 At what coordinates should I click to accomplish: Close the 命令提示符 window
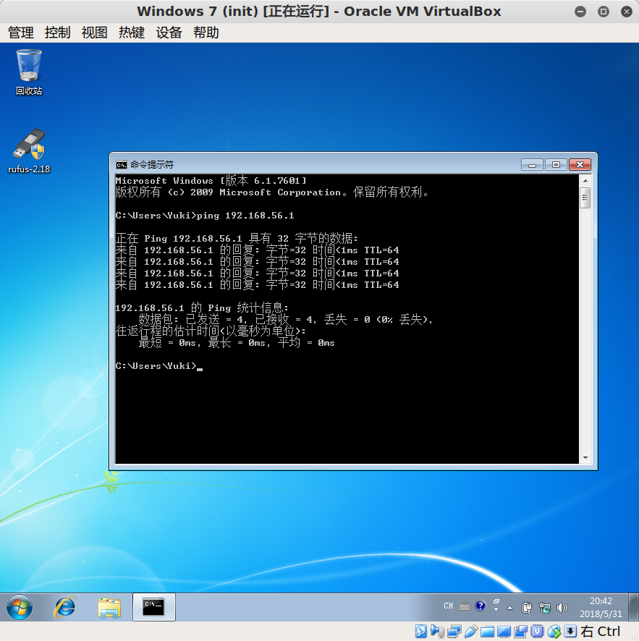point(580,164)
